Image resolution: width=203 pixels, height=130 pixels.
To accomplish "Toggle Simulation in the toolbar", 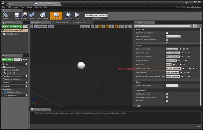I will point(68,16).
